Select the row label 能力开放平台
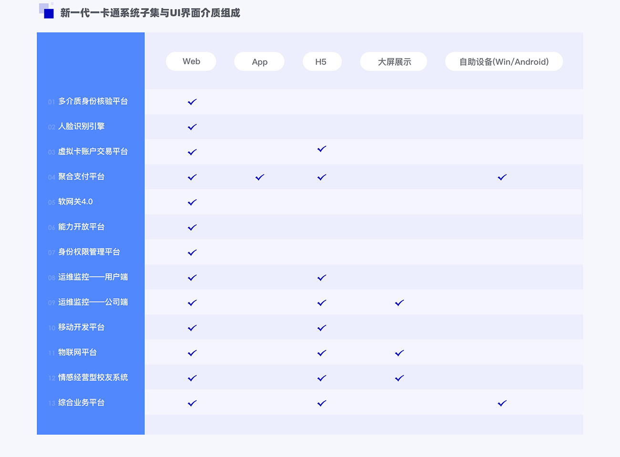The height and width of the screenshot is (457, 620). (x=81, y=227)
